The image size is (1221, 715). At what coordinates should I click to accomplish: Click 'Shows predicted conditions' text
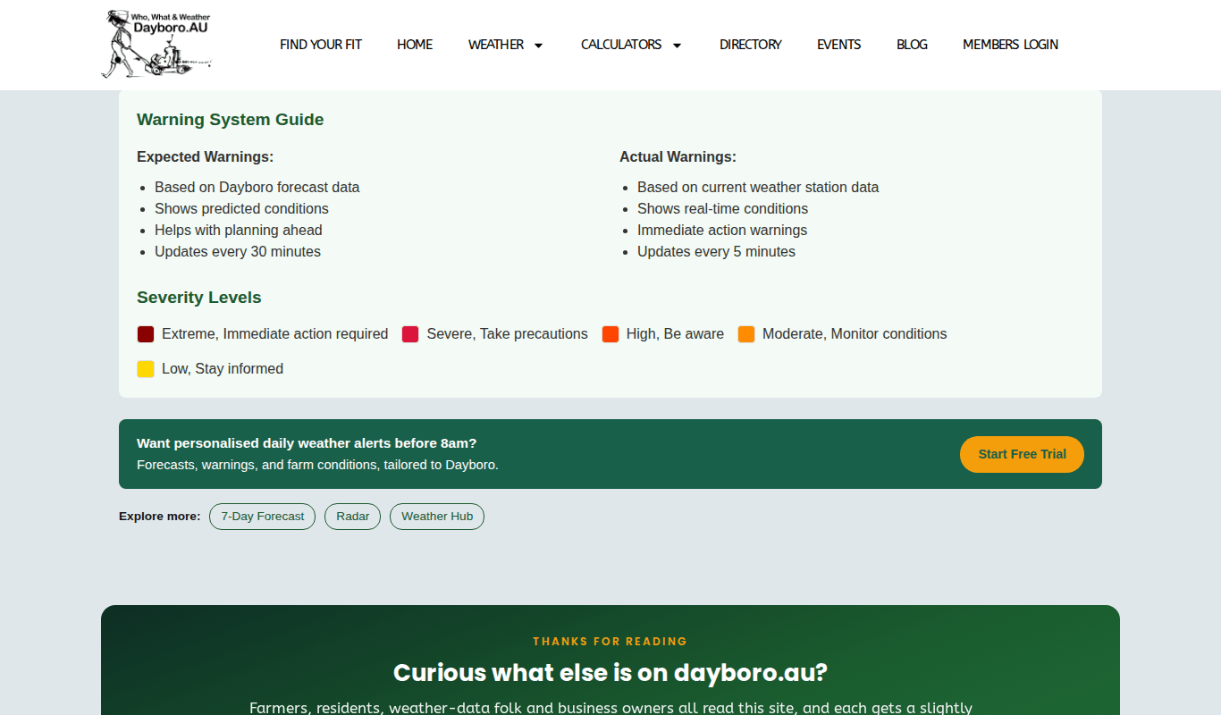(x=241, y=209)
